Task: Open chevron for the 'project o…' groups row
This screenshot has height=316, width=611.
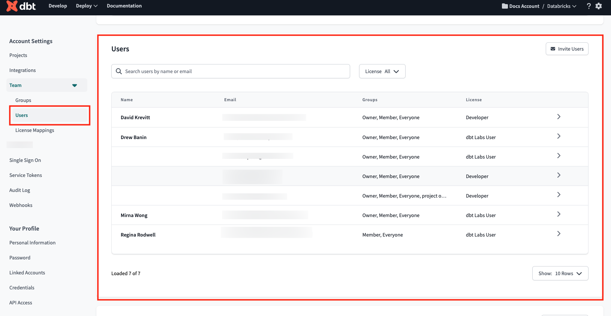Action: 559,195
